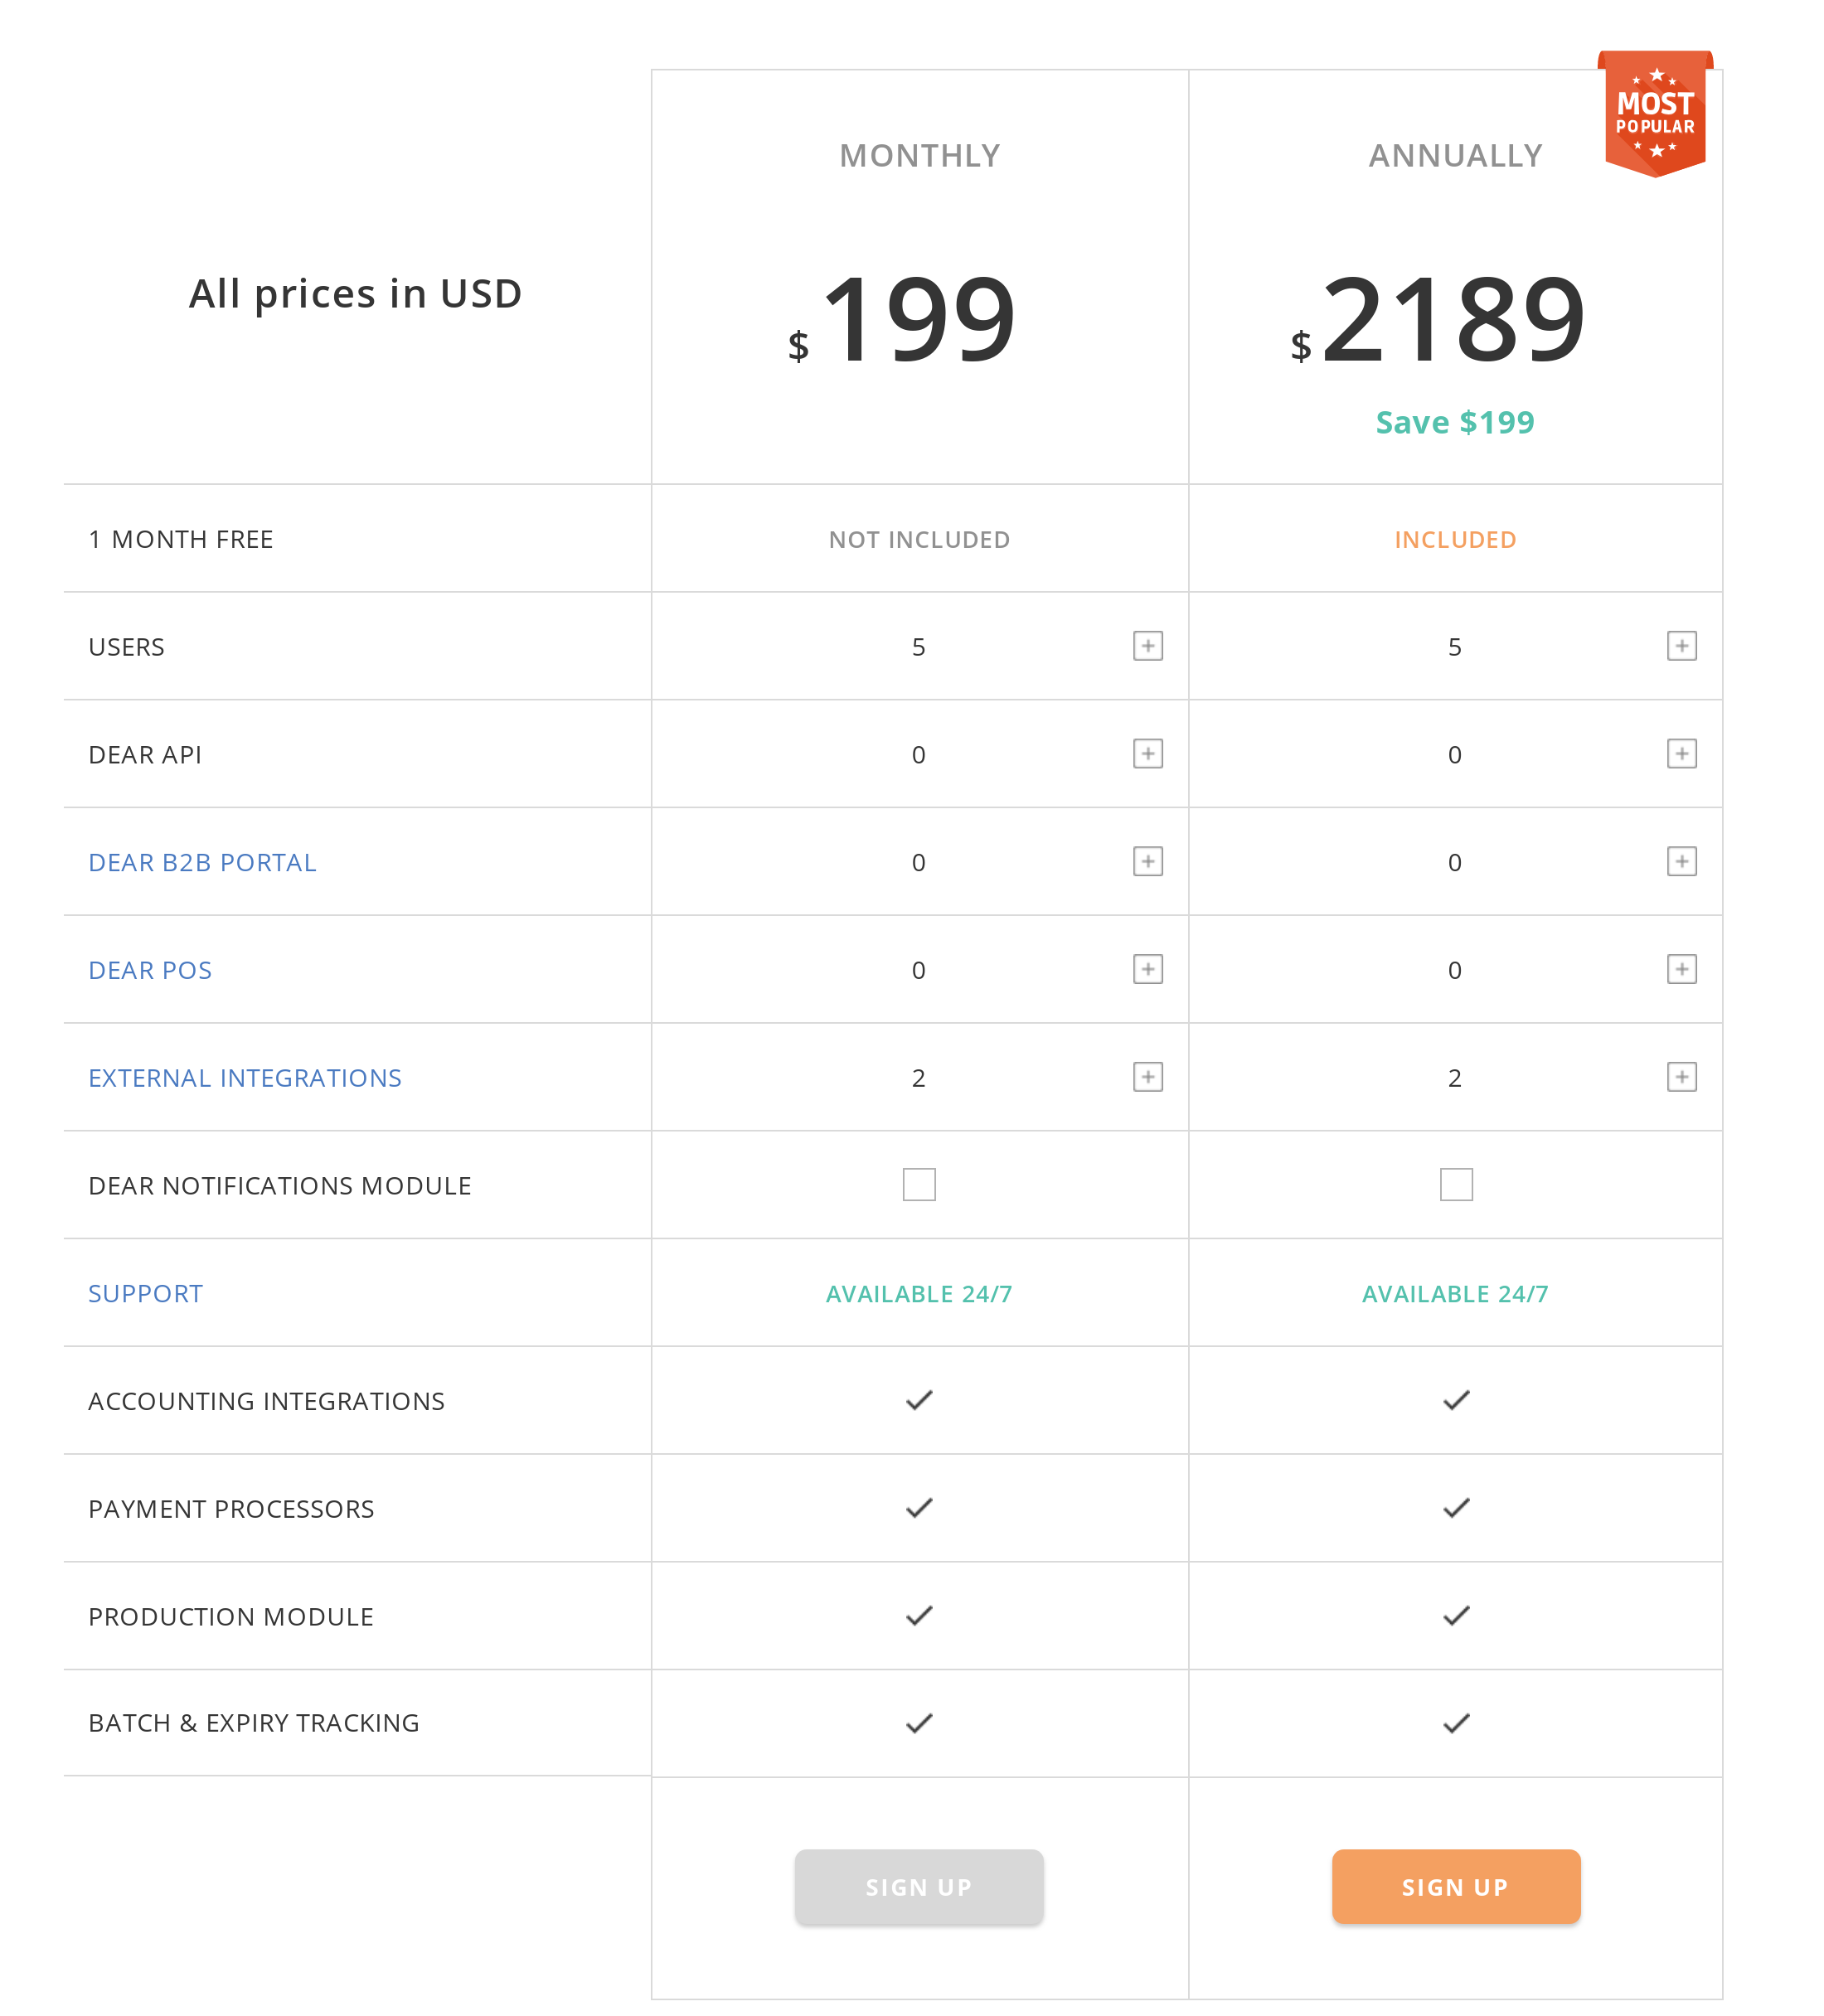Increase Users count in the Monthly plan
Viewport: 1824px width, 2016px height.
click(x=1148, y=646)
